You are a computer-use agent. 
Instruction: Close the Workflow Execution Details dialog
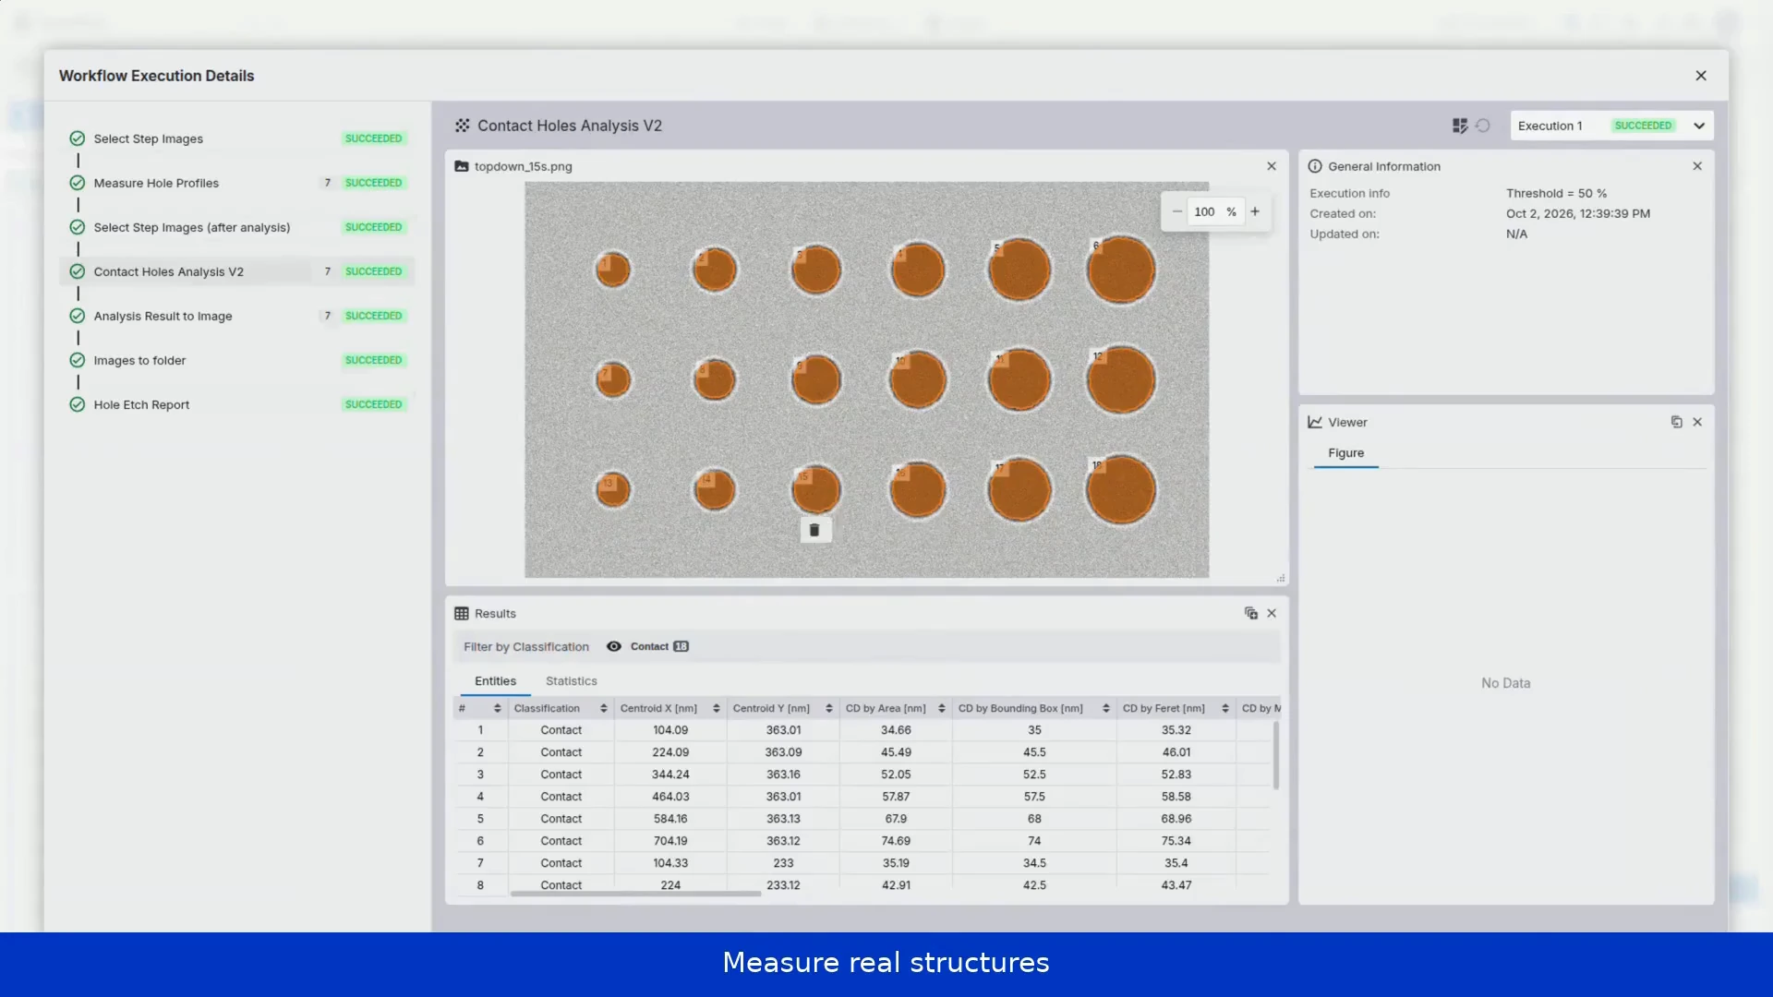click(1700, 76)
